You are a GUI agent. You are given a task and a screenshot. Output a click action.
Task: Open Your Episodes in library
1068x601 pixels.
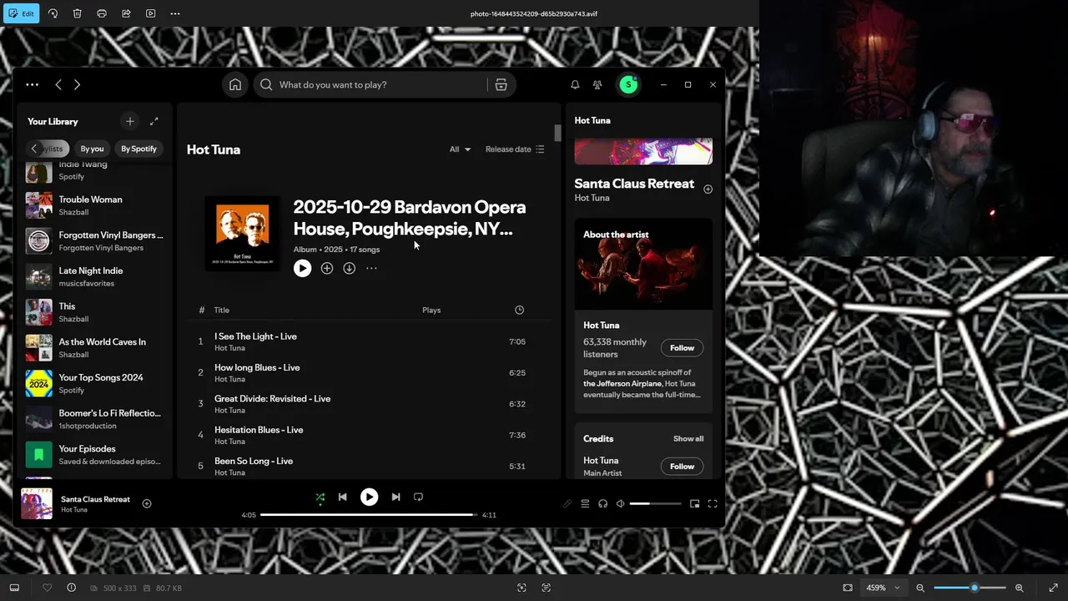94,454
